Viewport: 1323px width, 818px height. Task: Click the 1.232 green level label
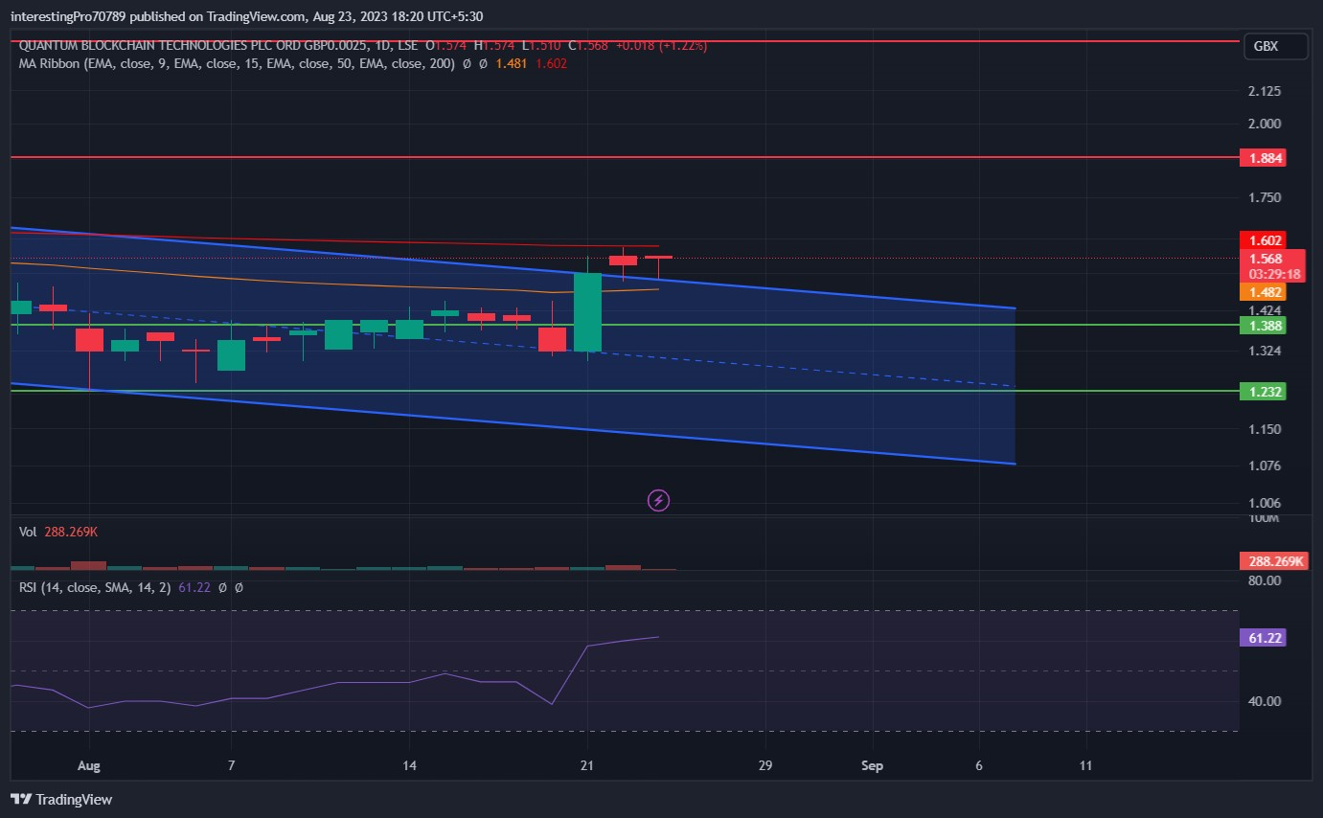point(1262,392)
